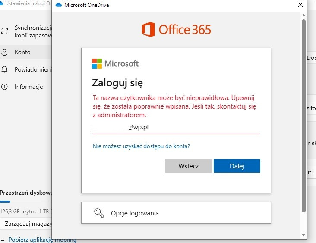
Task: Click the Informacje info circle icon
Action: pyautogui.click(x=4, y=87)
